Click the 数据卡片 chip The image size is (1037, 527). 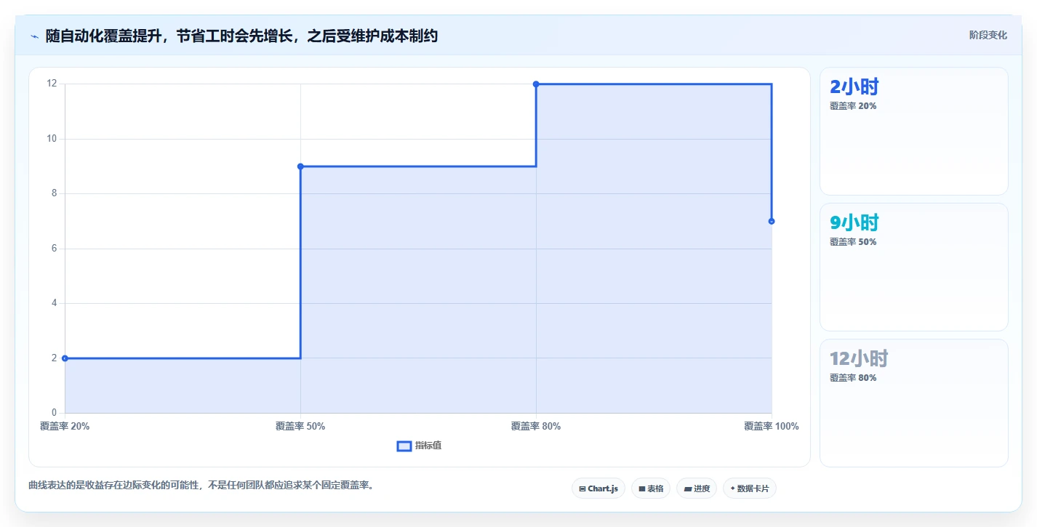(750, 488)
